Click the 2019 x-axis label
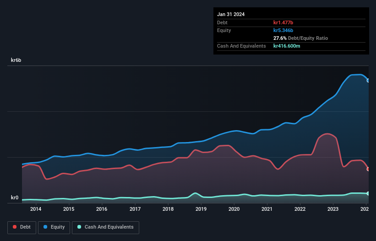376x241 pixels. (201, 209)
